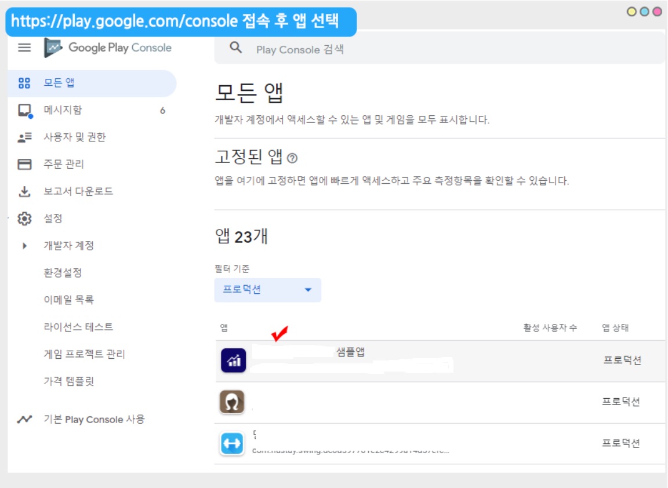The image size is (668, 488).
Task: Open 게임 프로젝트 관리 item
Action: (x=84, y=354)
